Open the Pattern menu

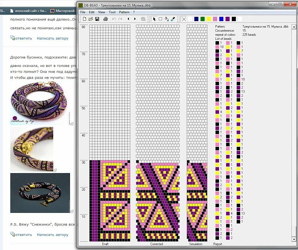pyautogui.click(x=124, y=12)
